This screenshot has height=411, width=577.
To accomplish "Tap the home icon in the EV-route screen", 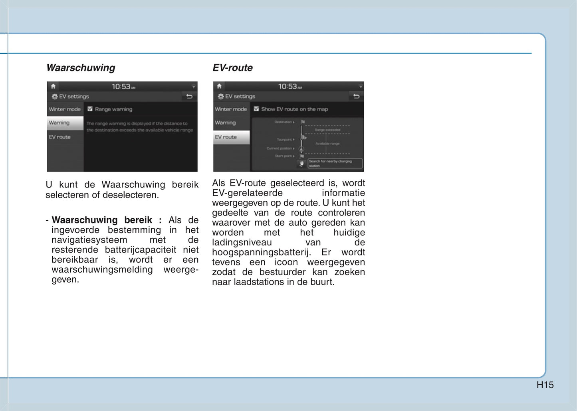I will click(219, 86).
